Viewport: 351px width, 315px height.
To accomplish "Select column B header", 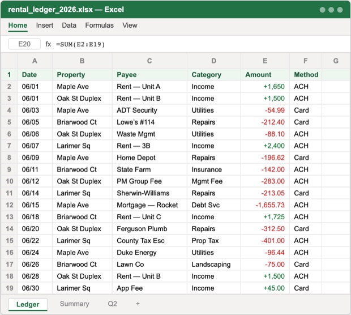I will 82,61.
